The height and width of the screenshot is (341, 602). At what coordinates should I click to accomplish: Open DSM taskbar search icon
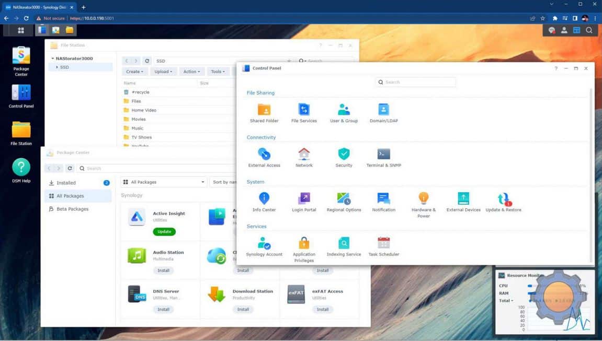(x=589, y=30)
